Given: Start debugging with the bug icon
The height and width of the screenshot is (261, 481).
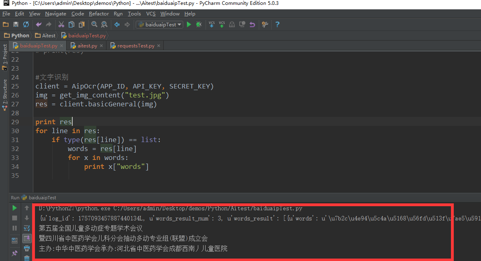Looking at the screenshot, I should click(199, 25).
